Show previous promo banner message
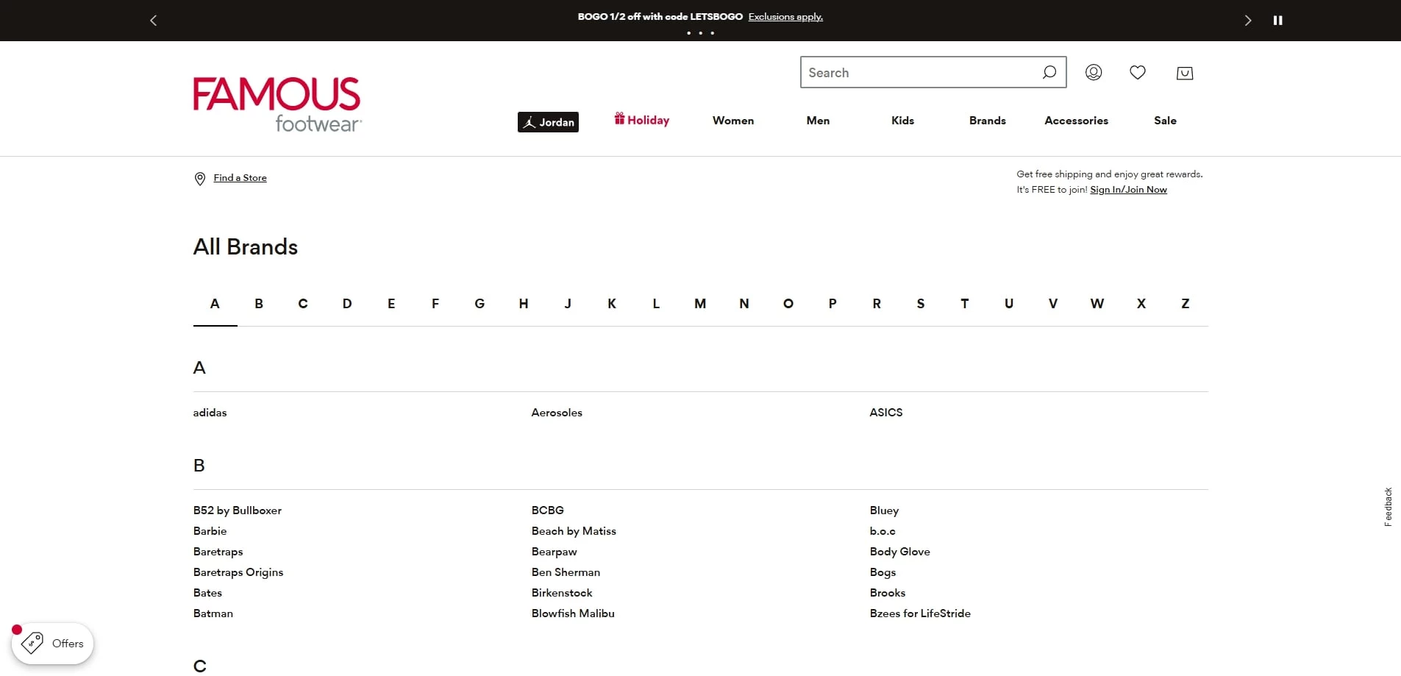This screenshot has width=1401, height=676. [154, 21]
